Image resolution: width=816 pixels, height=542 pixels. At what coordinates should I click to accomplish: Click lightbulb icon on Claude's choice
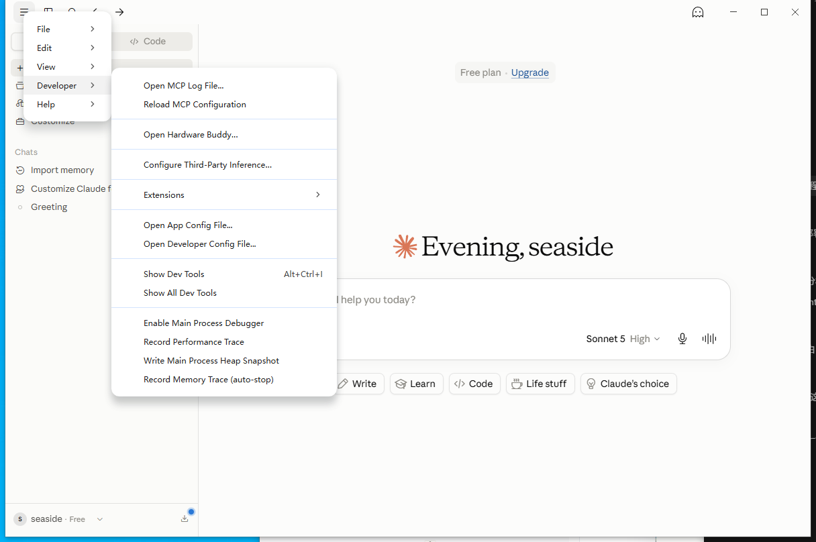(x=591, y=384)
